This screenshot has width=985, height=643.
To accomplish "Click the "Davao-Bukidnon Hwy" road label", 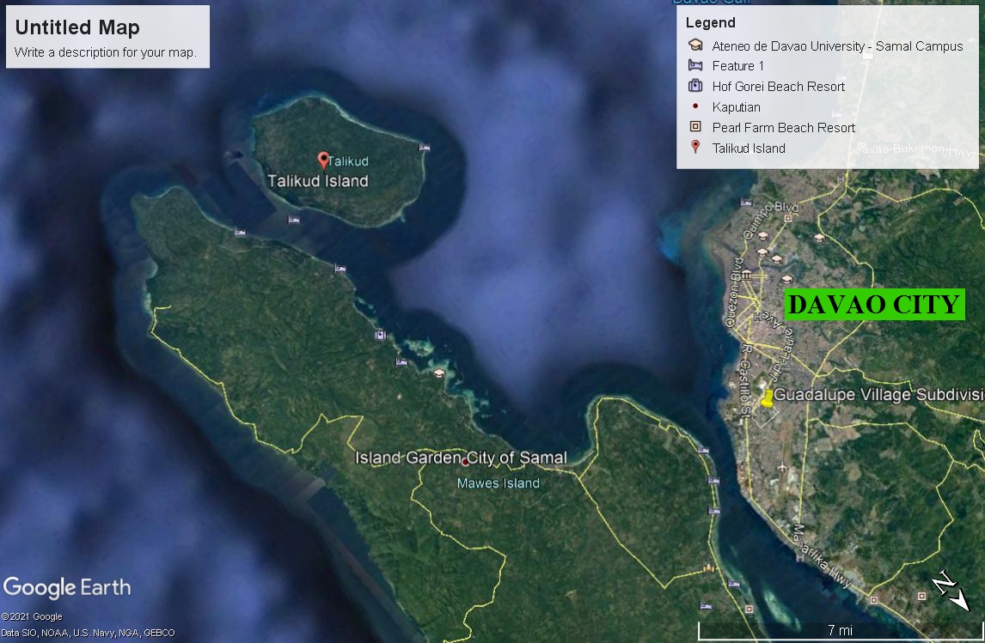I will coord(914,149).
